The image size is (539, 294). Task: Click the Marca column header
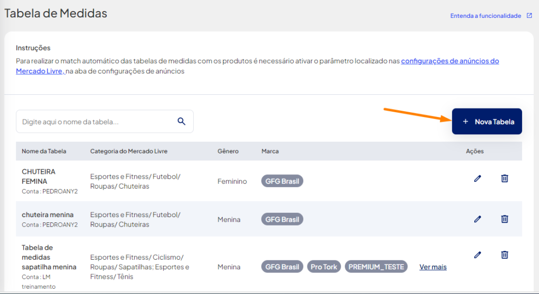(270, 151)
